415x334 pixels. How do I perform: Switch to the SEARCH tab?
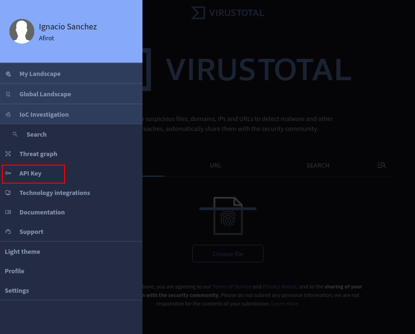318,165
